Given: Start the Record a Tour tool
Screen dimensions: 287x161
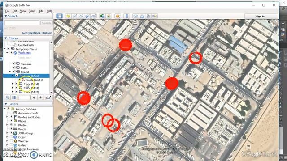Looking at the screenshot, I should 94,16.
